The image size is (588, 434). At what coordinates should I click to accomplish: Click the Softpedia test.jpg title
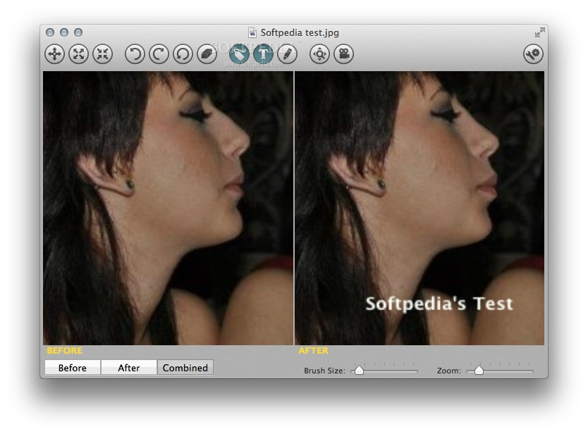(x=294, y=32)
